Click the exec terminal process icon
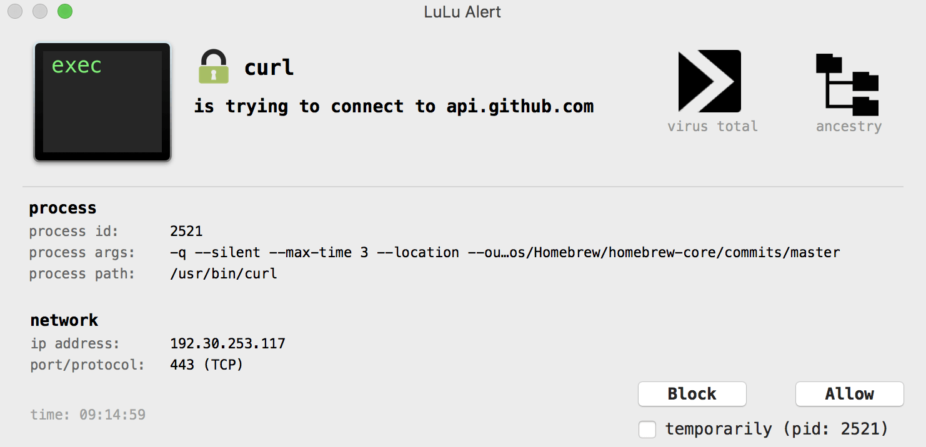The height and width of the screenshot is (447, 926). coord(102,102)
